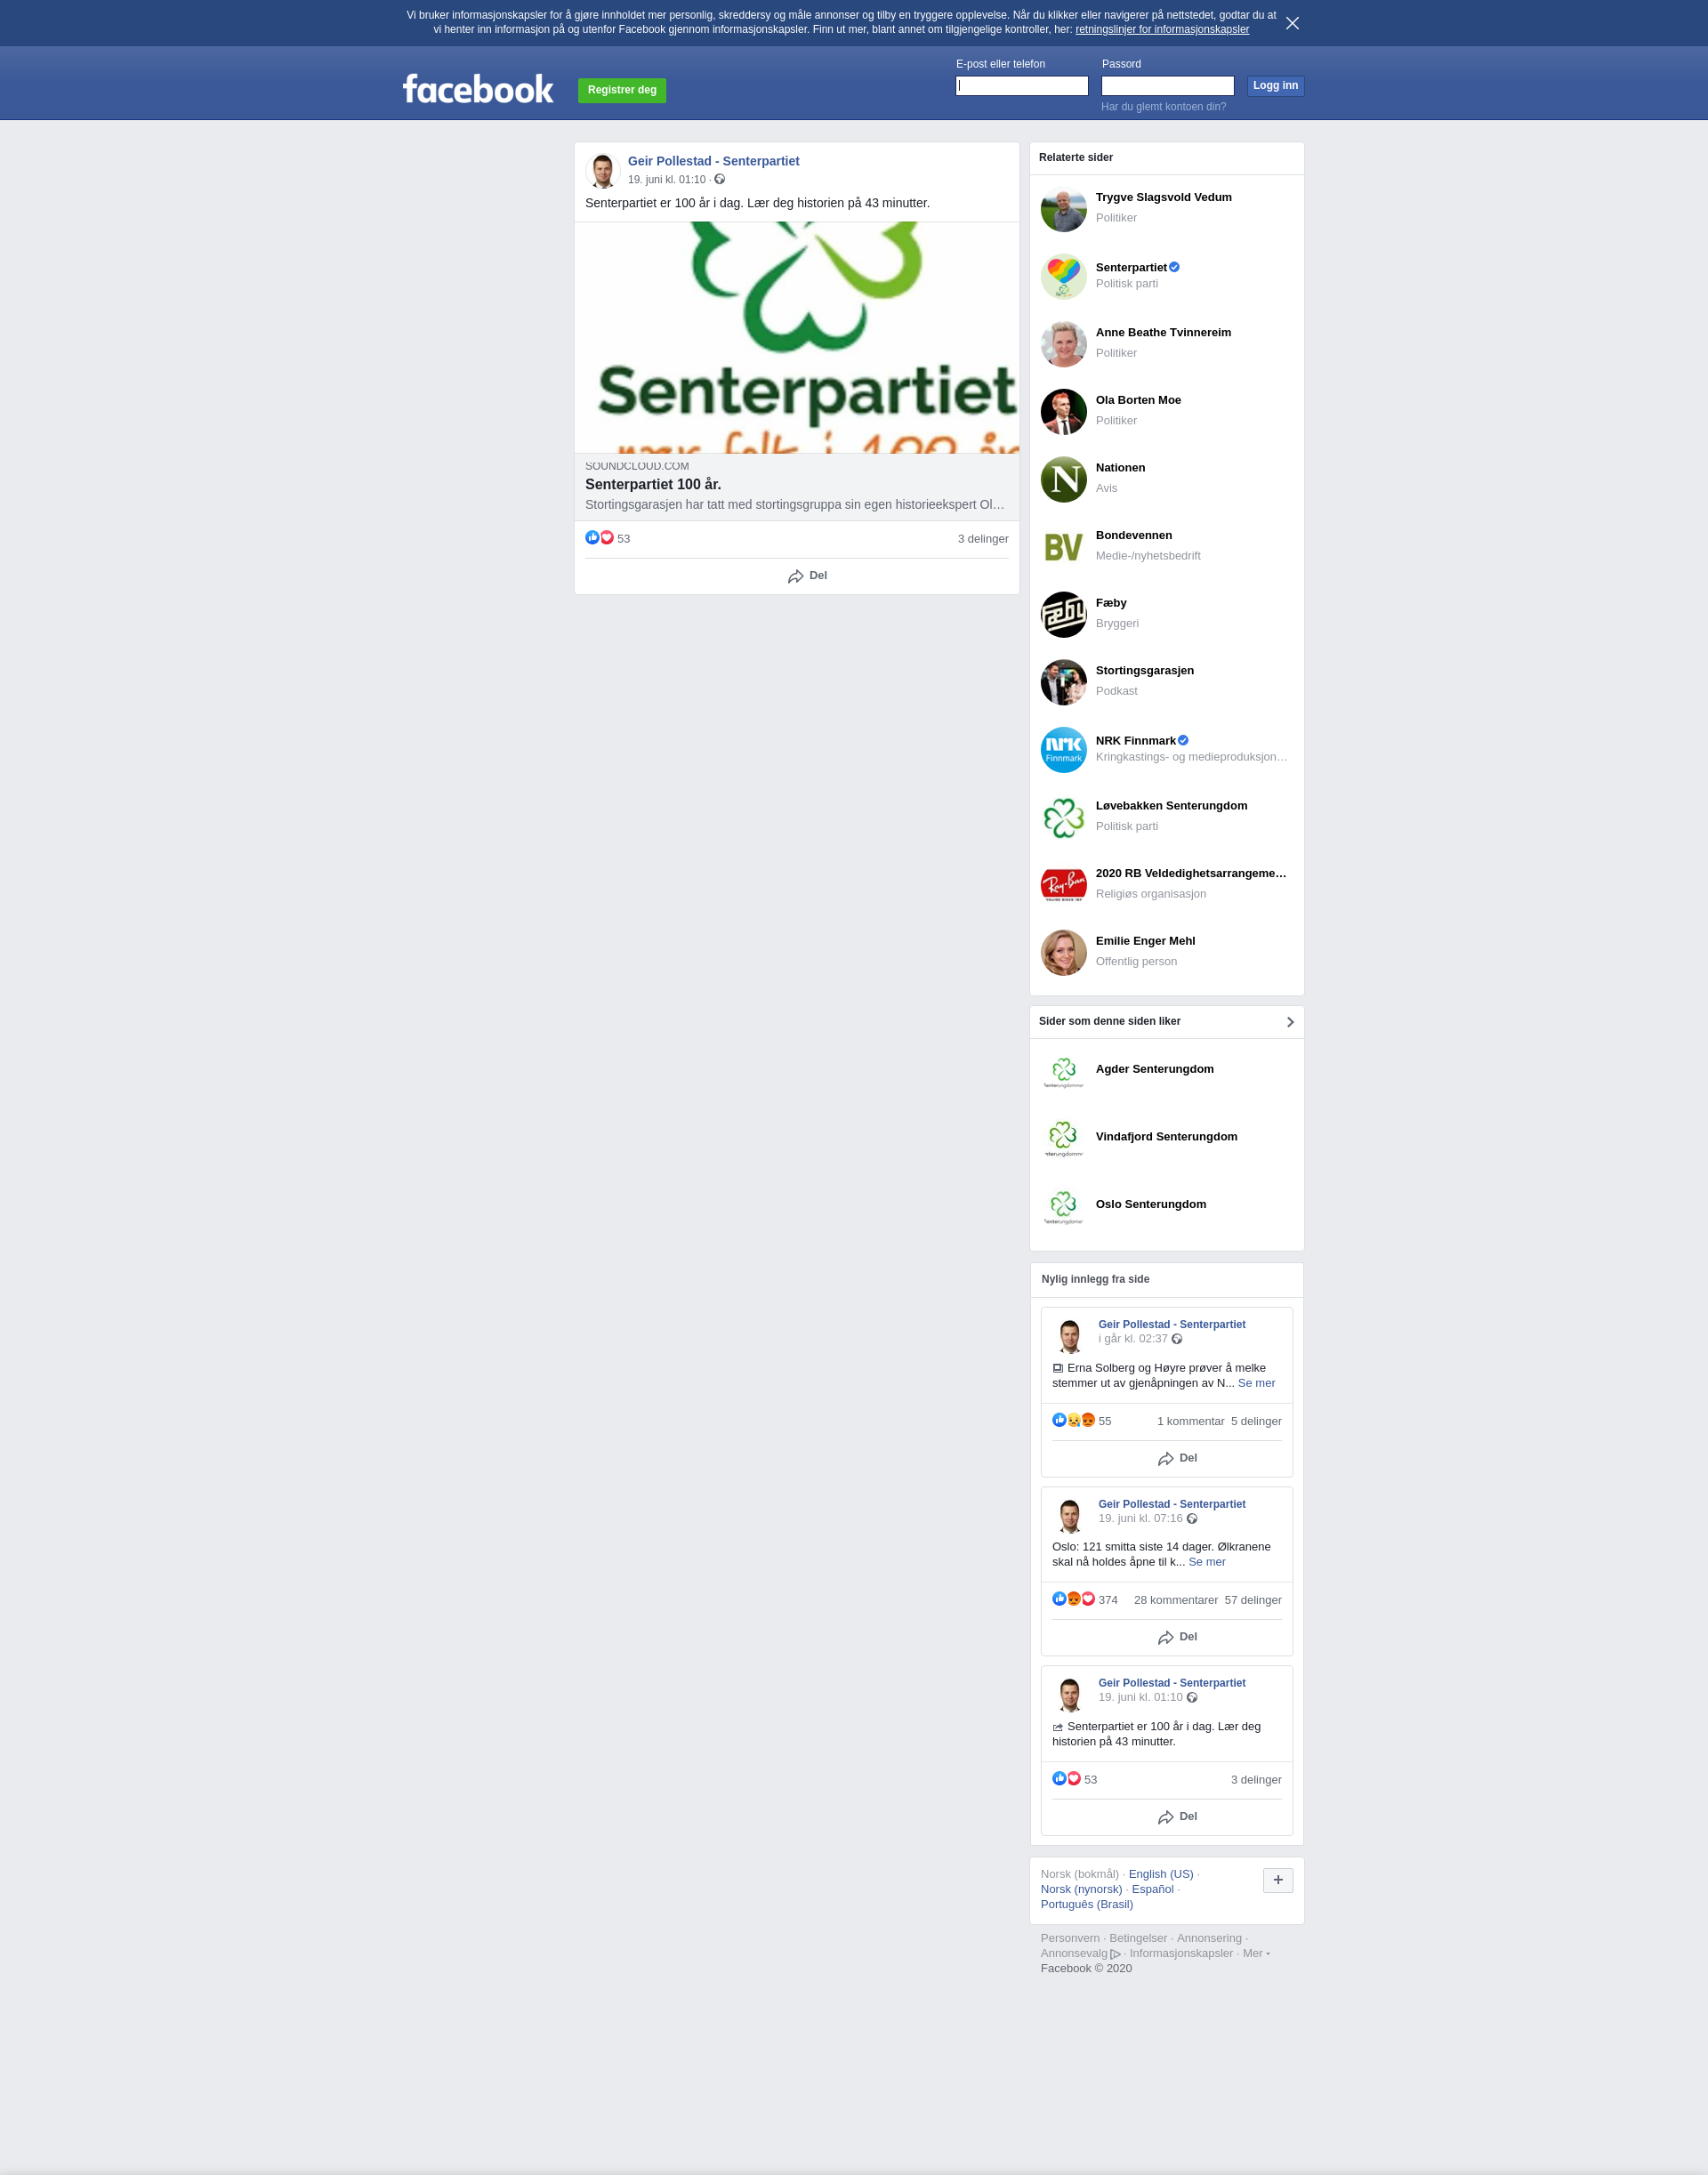The height and width of the screenshot is (2175, 1708).
Task: Click the reaction icons on the main post
Action: (599, 538)
